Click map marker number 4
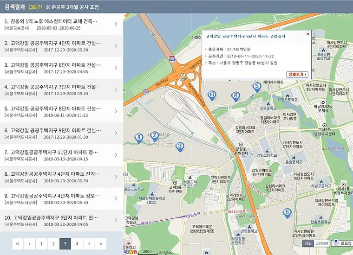Image resolution: width=353 pixels, height=255 pixels. click(139, 139)
